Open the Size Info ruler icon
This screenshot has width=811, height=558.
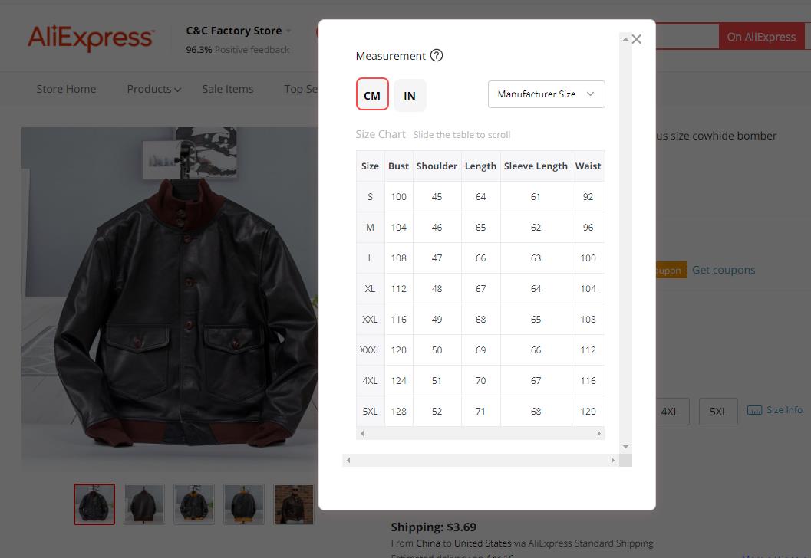click(755, 410)
